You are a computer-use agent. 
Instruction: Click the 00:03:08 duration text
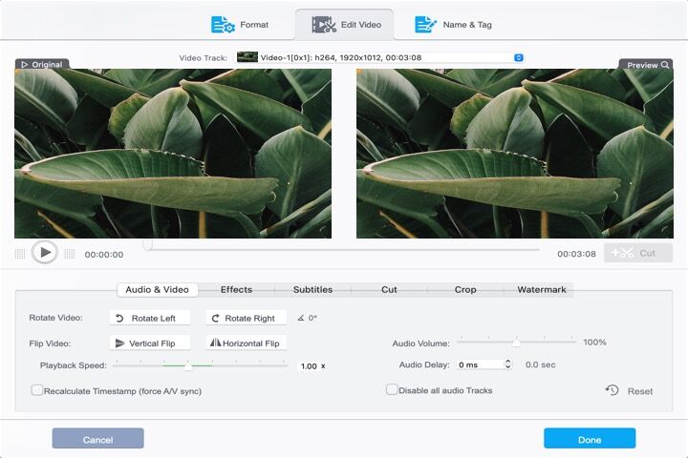[576, 254]
